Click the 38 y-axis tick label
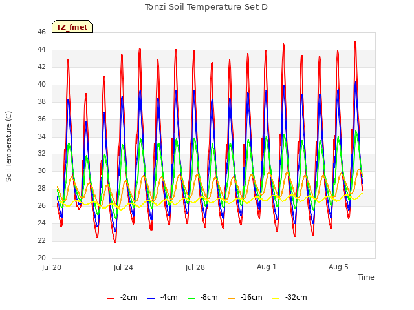Image resolution: width=414 pixels, height=310 pixels. pyautogui.click(x=41, y=101)
